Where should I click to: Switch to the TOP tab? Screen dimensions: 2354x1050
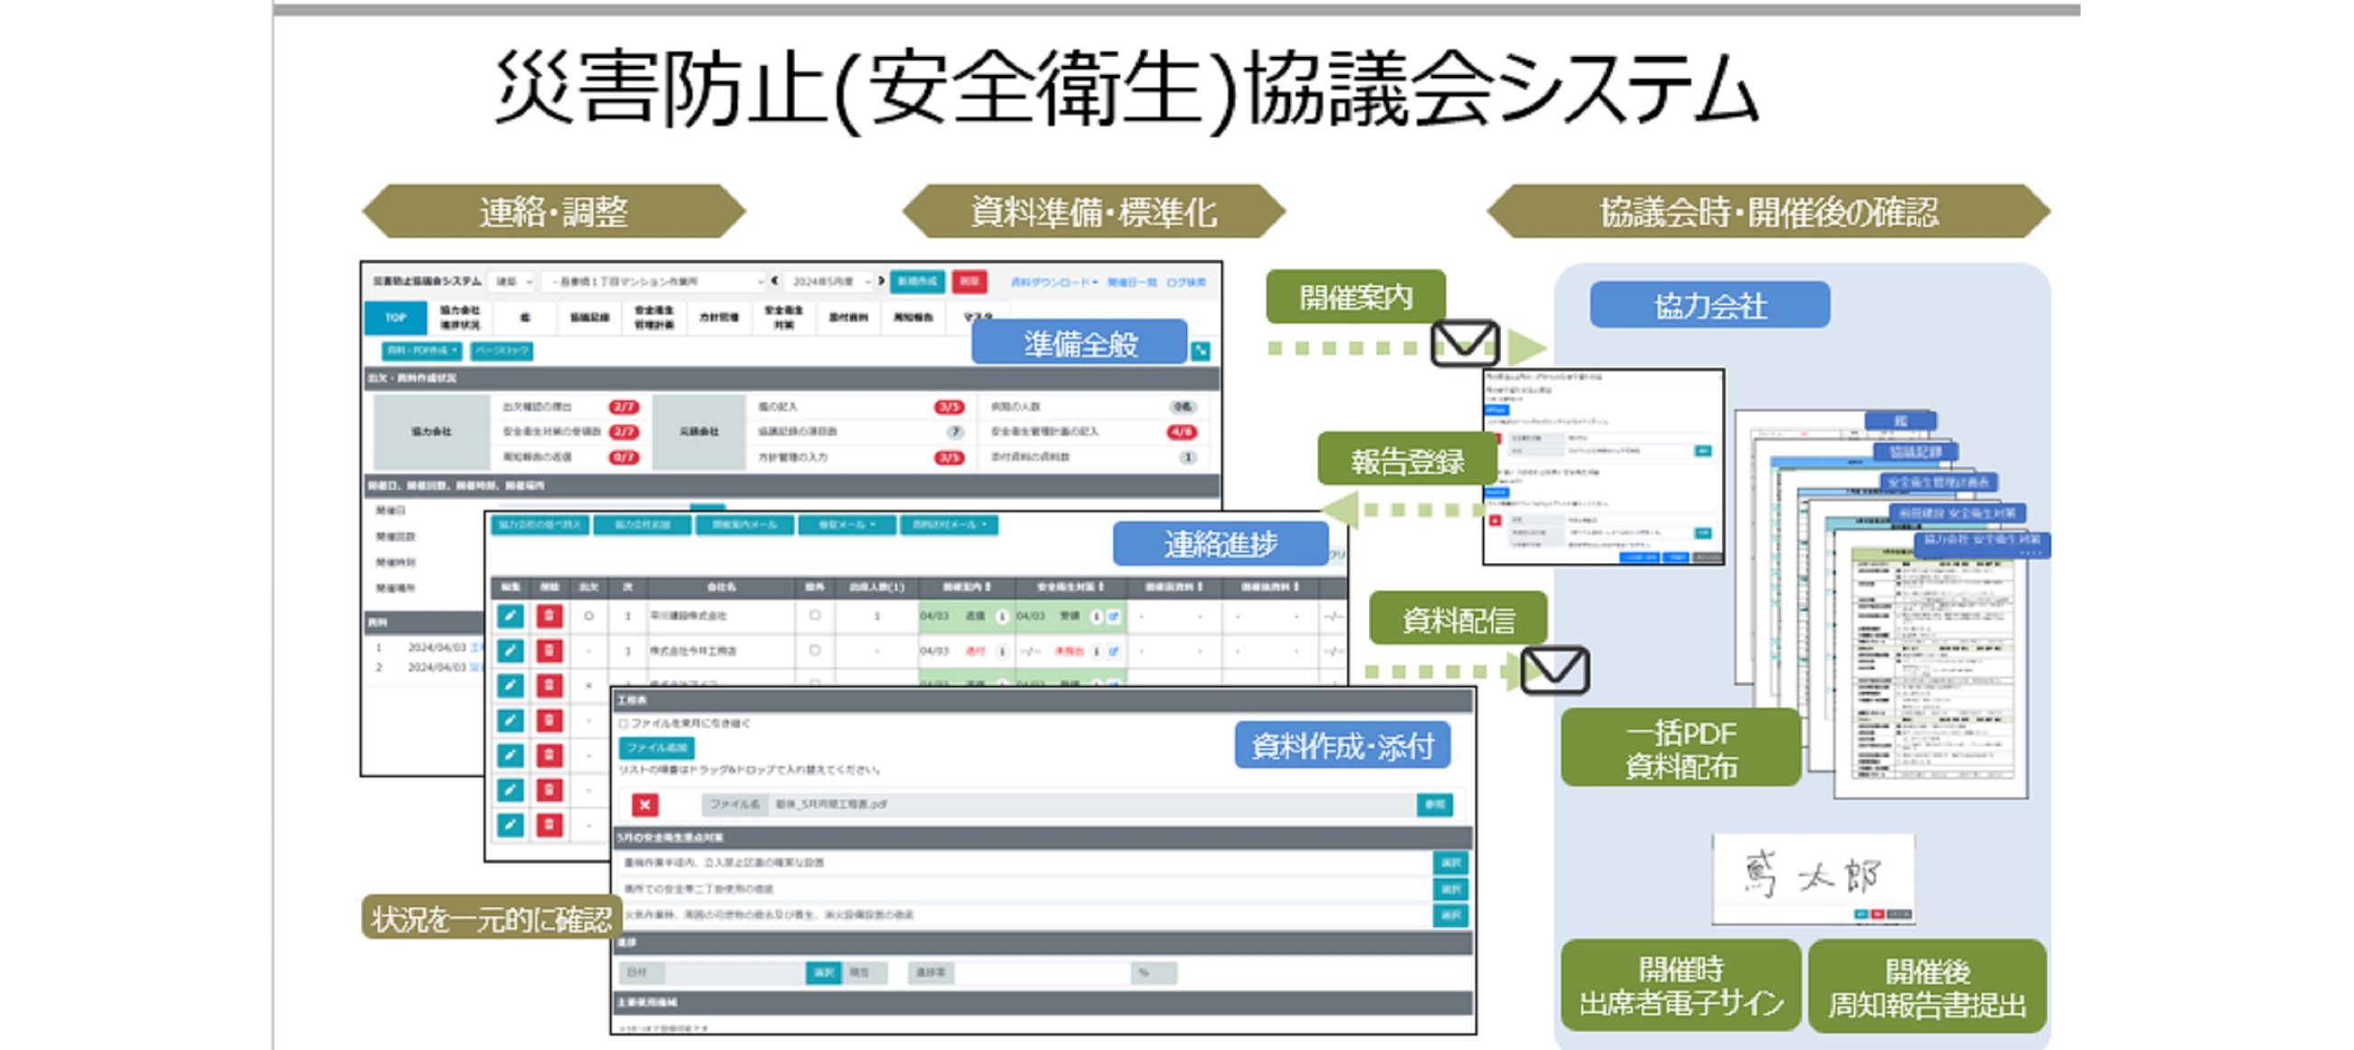[x=395, y=317]
